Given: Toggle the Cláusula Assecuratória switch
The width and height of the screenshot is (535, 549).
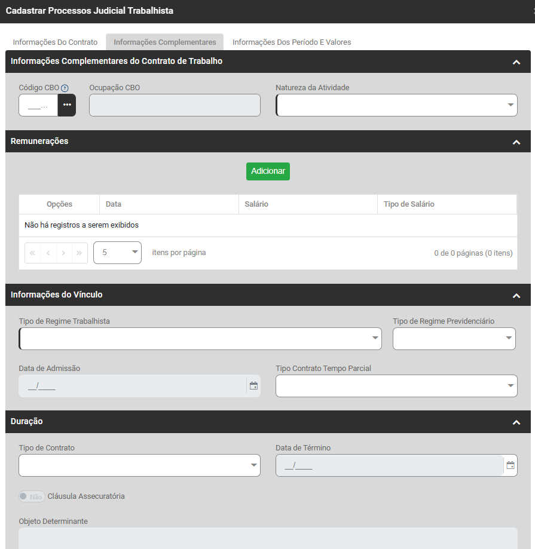Looking at the screenshot, I should pyautogui.click(x=32, y=496).
